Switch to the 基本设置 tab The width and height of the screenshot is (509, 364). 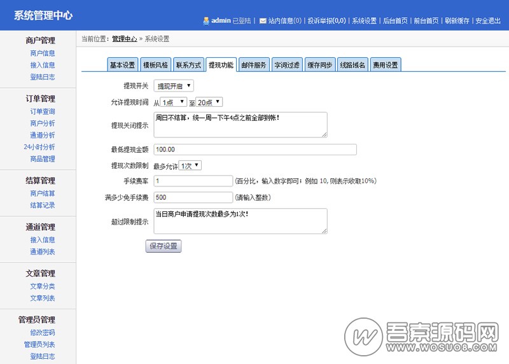122,65
